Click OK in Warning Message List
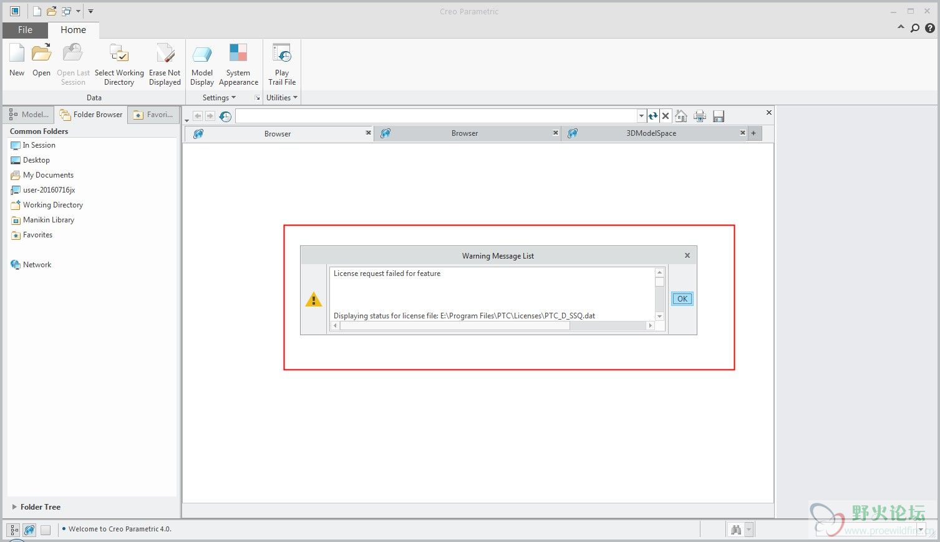 [682, 299]
